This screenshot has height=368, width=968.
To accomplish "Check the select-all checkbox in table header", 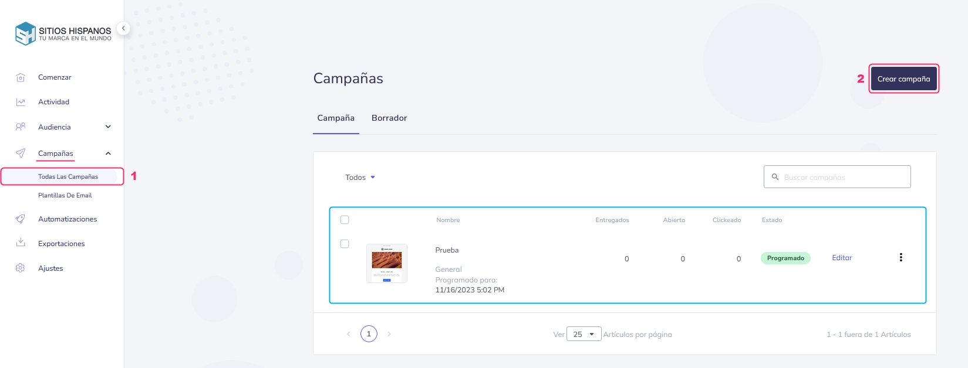I will pos(345,220).
